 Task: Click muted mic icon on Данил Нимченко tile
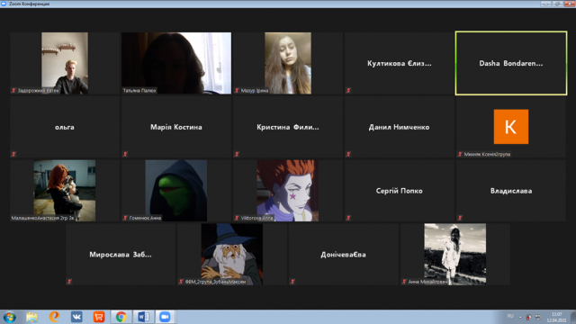(x=348, y=154)
